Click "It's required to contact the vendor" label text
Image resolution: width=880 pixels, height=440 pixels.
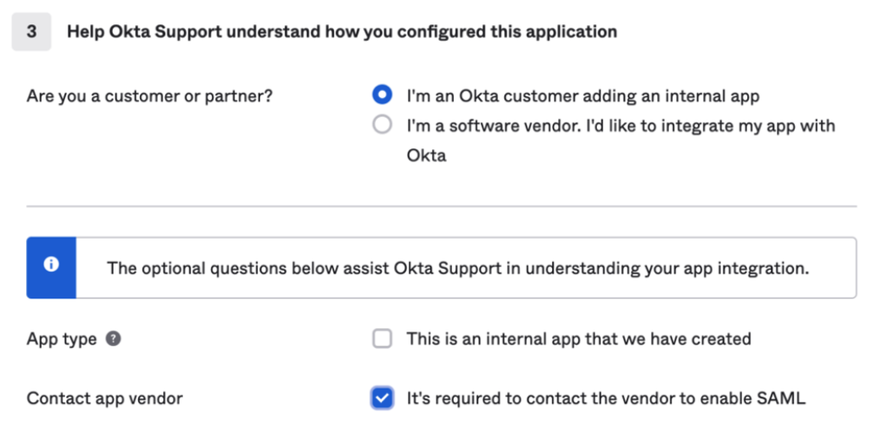pos(606,399)
